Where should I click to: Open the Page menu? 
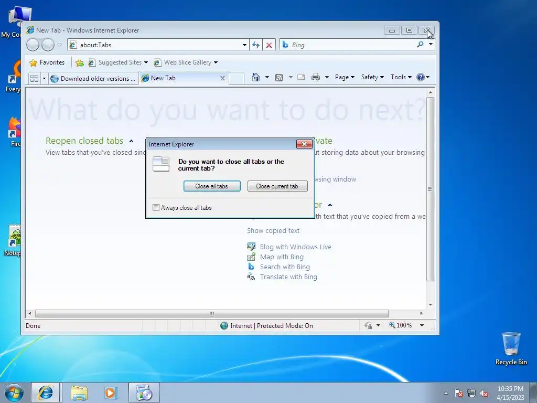coord(345,77)
